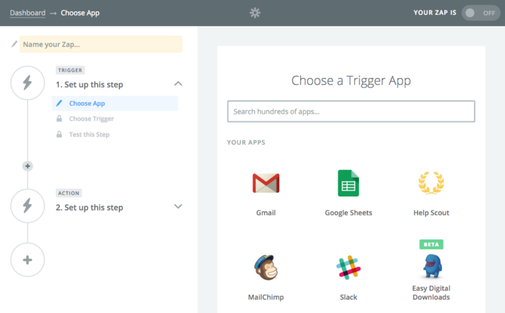Click the Google Sheets text label

349,213
